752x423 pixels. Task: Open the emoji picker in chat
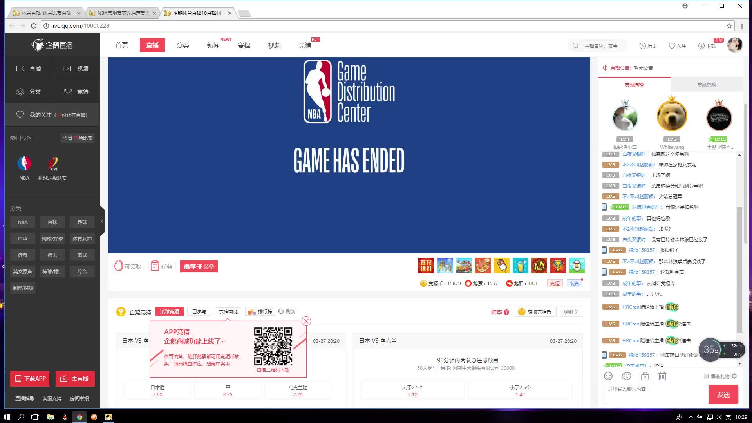(x=608, y=376)
